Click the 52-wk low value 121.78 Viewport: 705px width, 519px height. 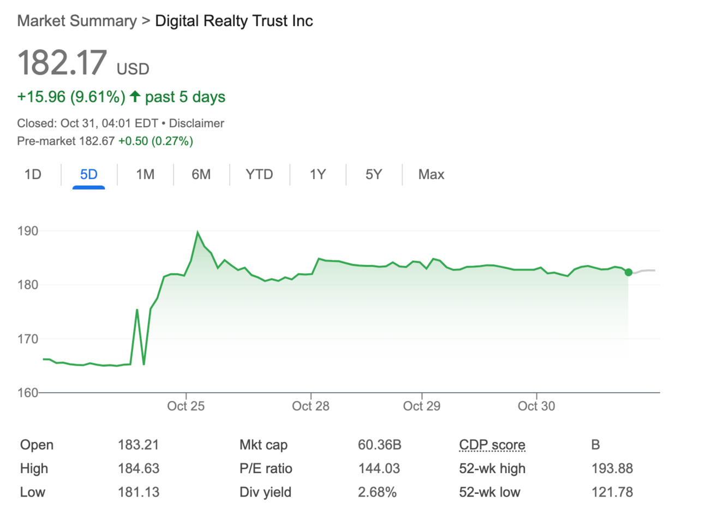tap(612, 492)
